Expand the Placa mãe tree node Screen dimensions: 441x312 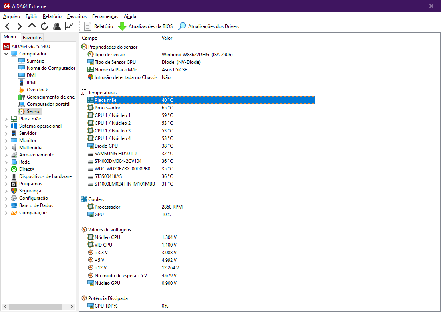[6, 119]
